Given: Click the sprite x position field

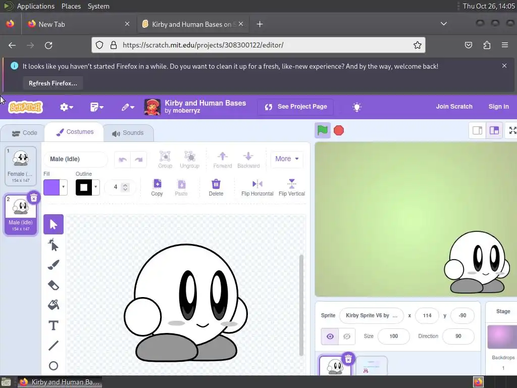Looking at the screenshot, I should 427,315.
